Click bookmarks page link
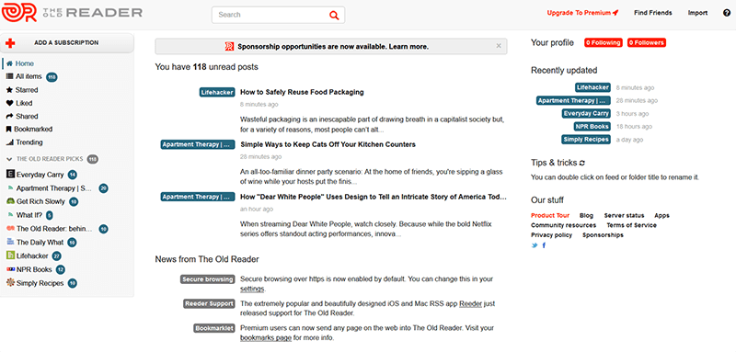This screenshot has width=736, height=352. coord(266,337)
